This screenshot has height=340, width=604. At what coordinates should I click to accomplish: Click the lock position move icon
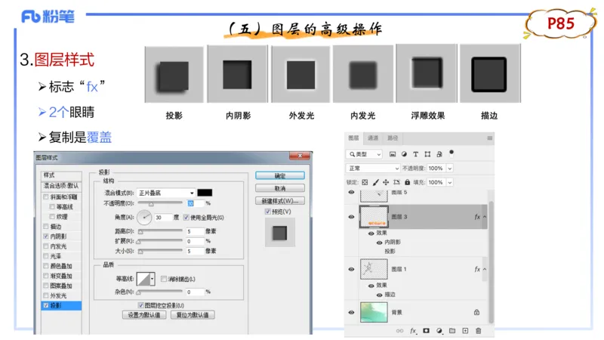[x=386, y=182]
